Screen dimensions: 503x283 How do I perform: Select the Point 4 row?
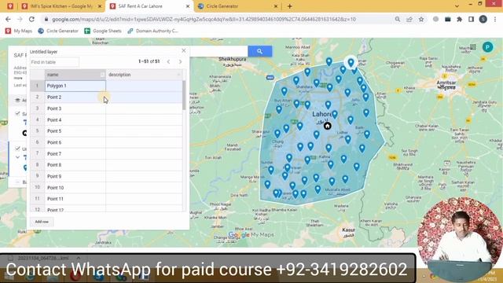pos(107,119)
